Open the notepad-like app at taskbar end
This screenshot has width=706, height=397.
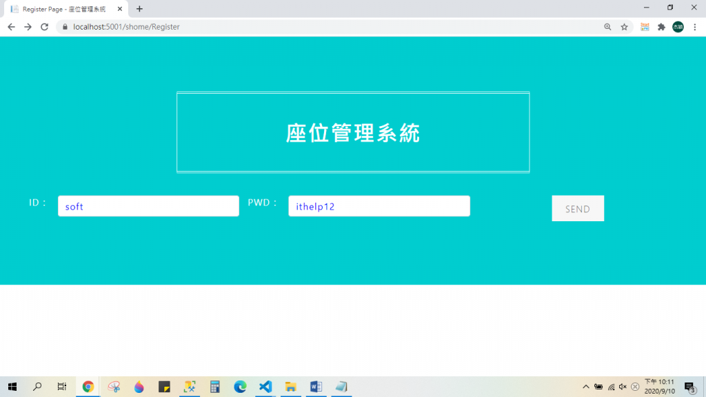click(341, 387)
